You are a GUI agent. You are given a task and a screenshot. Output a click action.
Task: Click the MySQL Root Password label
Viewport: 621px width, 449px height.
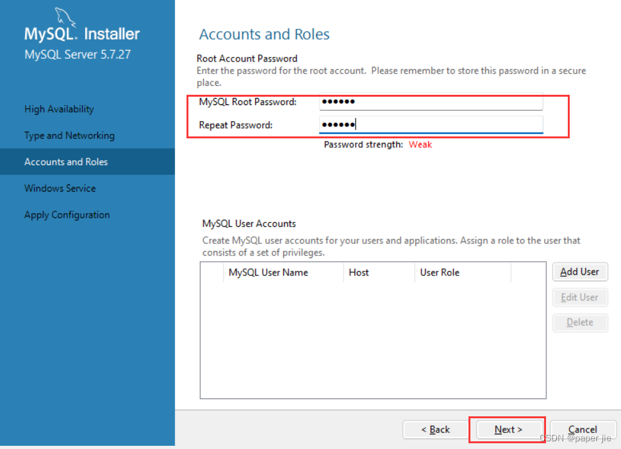pos(248,102)
